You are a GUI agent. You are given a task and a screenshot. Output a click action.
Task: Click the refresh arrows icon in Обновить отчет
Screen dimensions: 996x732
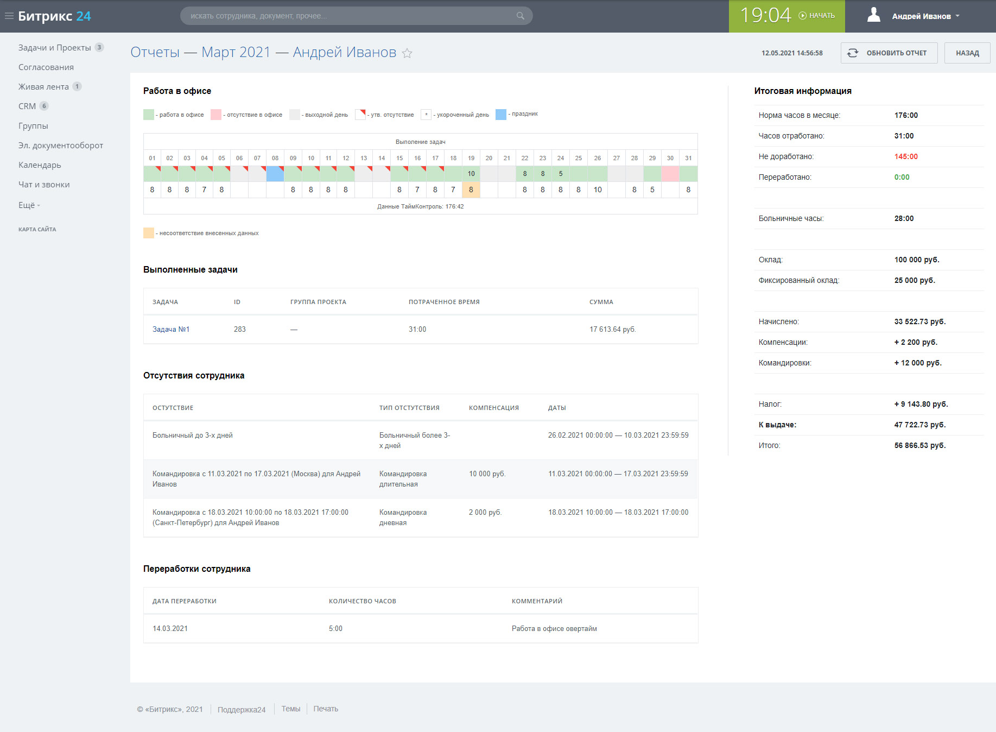[853, 53]
